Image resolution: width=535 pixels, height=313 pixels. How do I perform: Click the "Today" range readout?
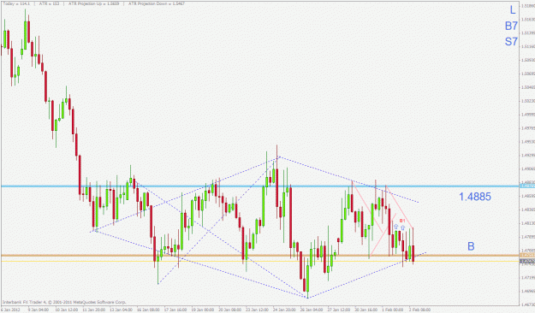tap(16, 3)
